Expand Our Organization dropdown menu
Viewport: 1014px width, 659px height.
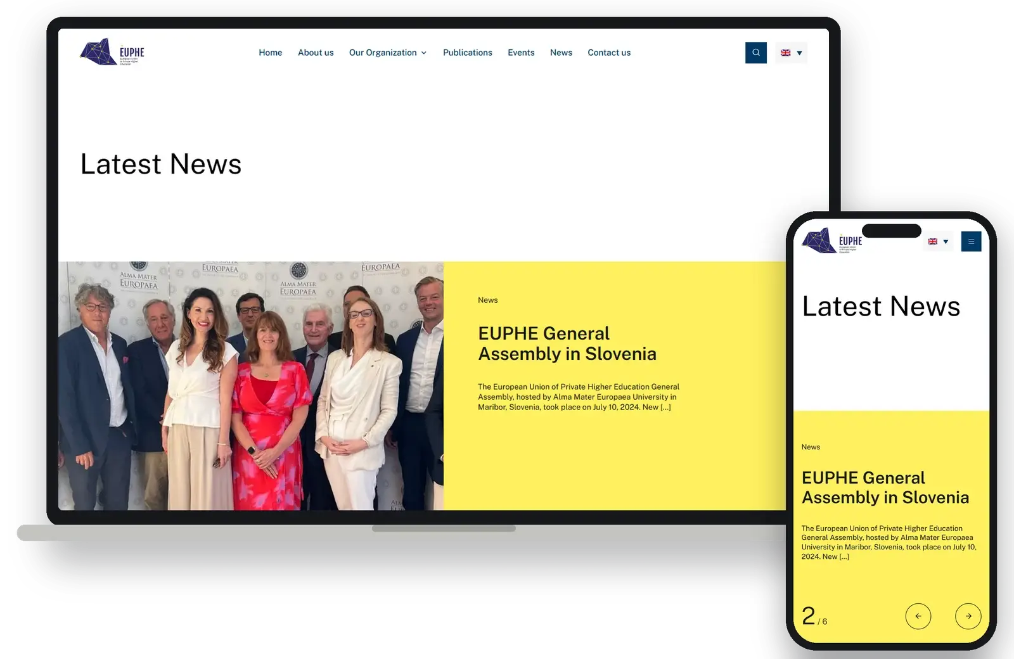[x=388, y=53]
